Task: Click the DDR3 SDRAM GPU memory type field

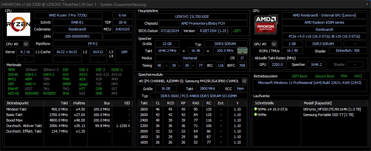Action: 323,44
